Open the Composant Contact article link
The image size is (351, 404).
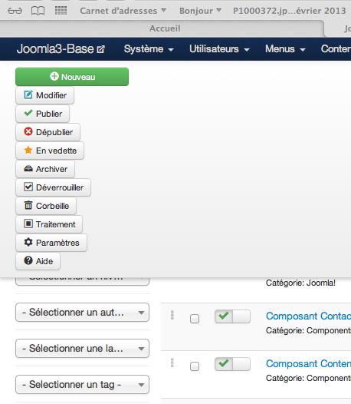pos(308,316)
